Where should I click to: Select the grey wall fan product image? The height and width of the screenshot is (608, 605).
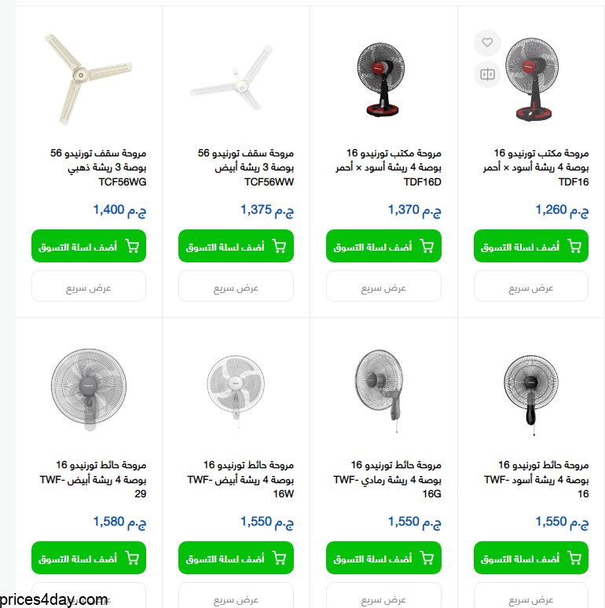click(x=380, y=390)
